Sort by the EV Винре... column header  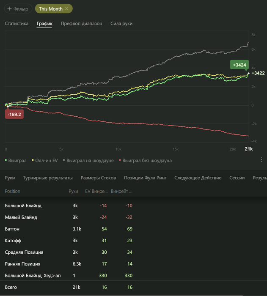pyautogui.click(x=96, y=191)
